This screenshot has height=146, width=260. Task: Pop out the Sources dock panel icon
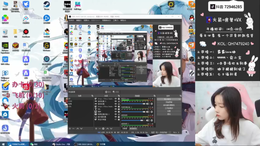[119, 96]
